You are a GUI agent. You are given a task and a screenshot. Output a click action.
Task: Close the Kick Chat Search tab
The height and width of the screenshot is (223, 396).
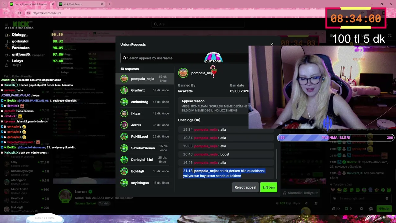coord(102,4)
